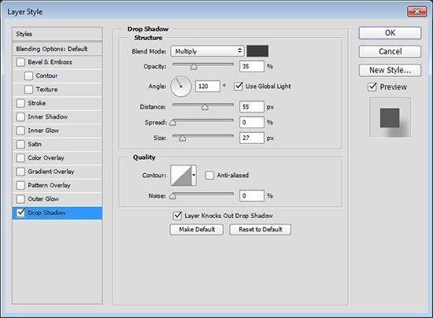Screen dimensions: 433x318
Task: Select the Bevel & Emboss row
Action: click(x=57, y=62)
